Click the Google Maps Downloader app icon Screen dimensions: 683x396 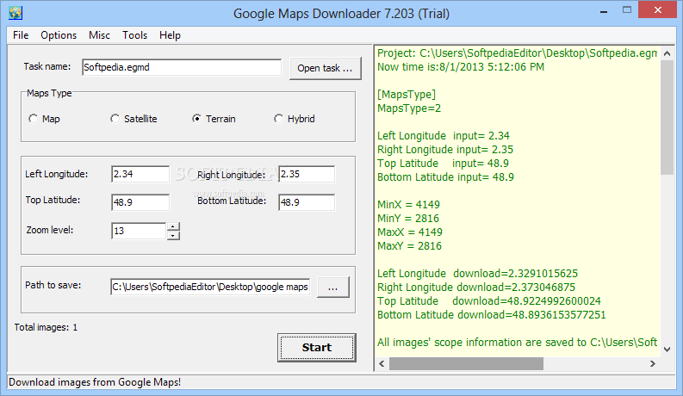click(x=16, y=13)
